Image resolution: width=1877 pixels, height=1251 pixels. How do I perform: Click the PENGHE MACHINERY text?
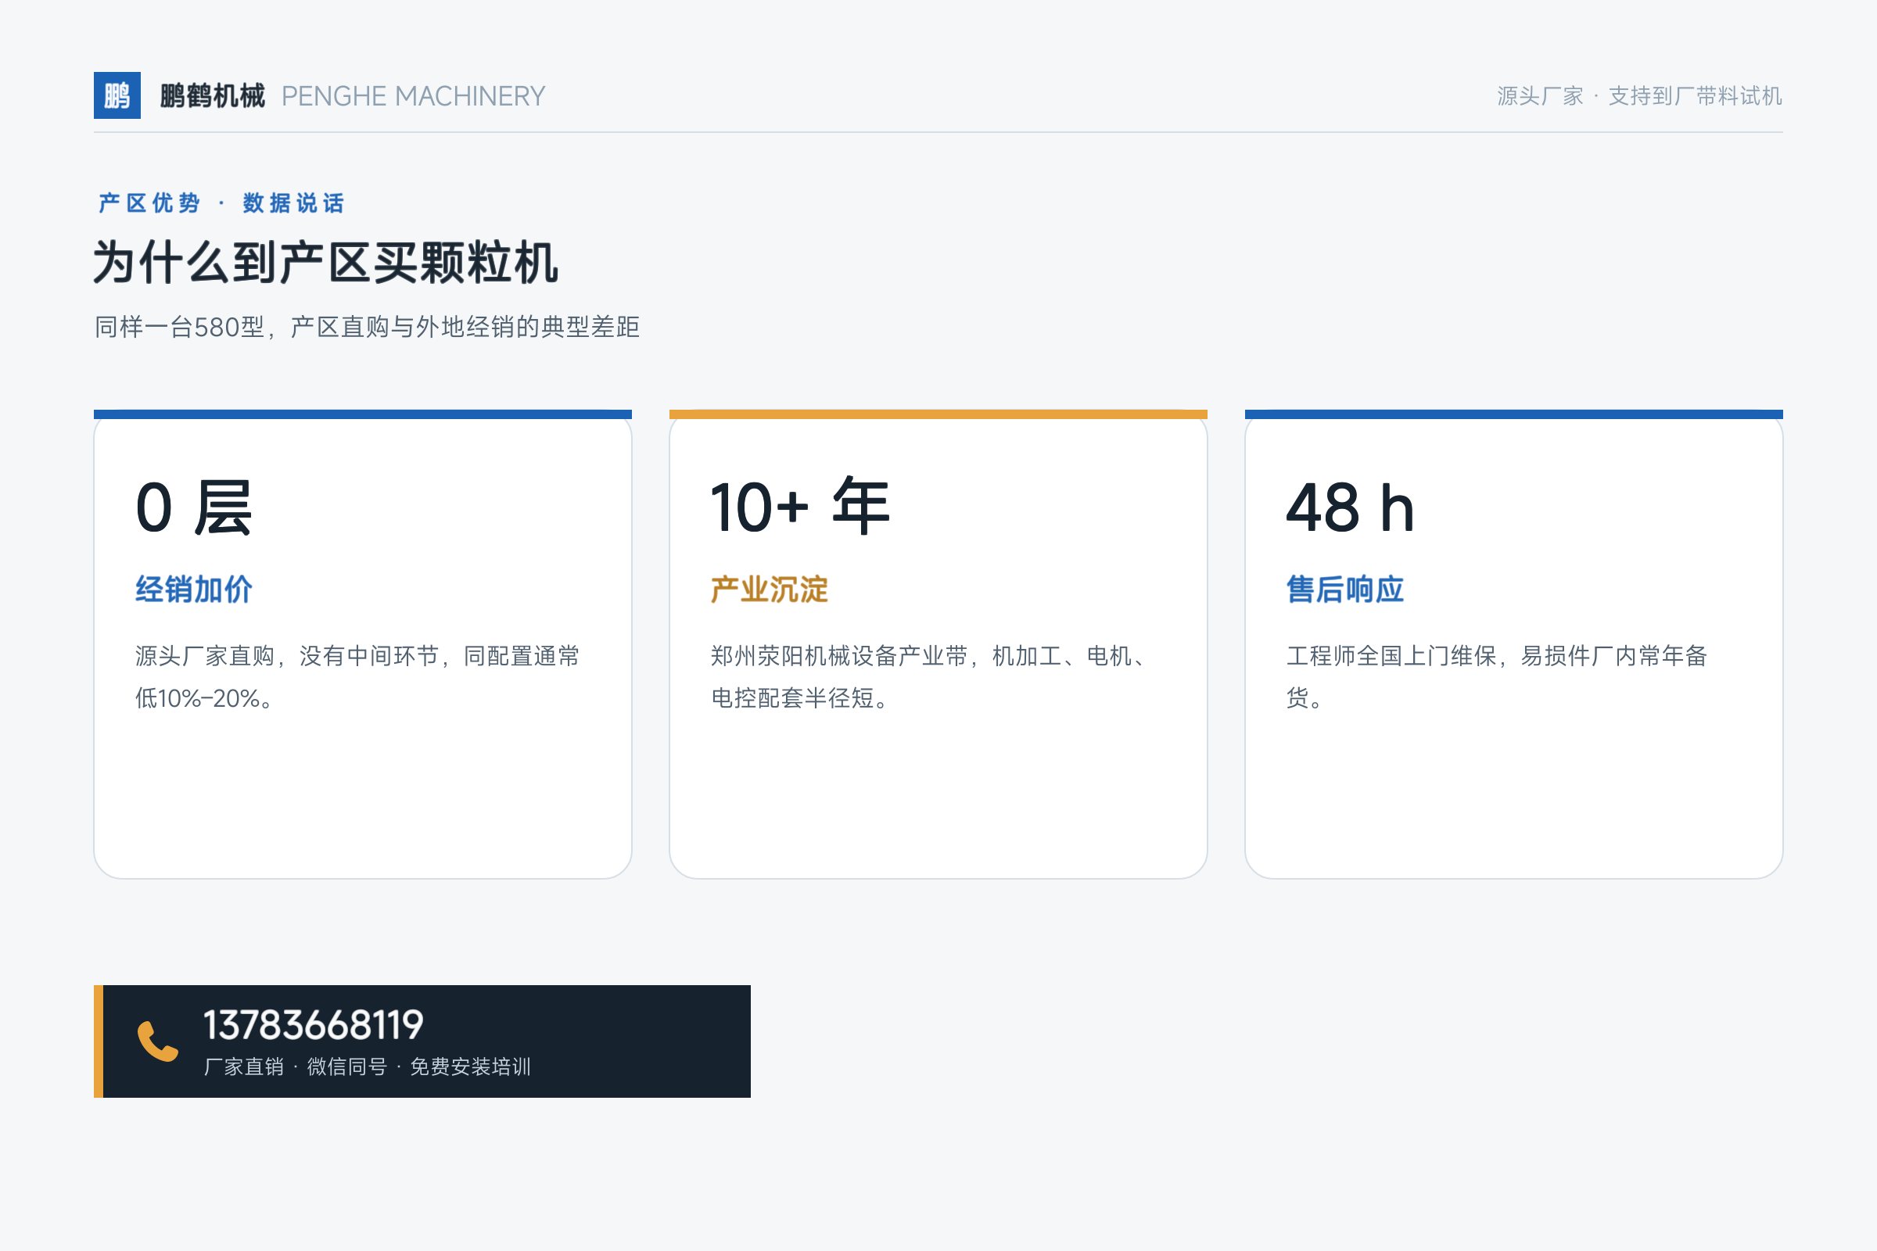(414, 95)
